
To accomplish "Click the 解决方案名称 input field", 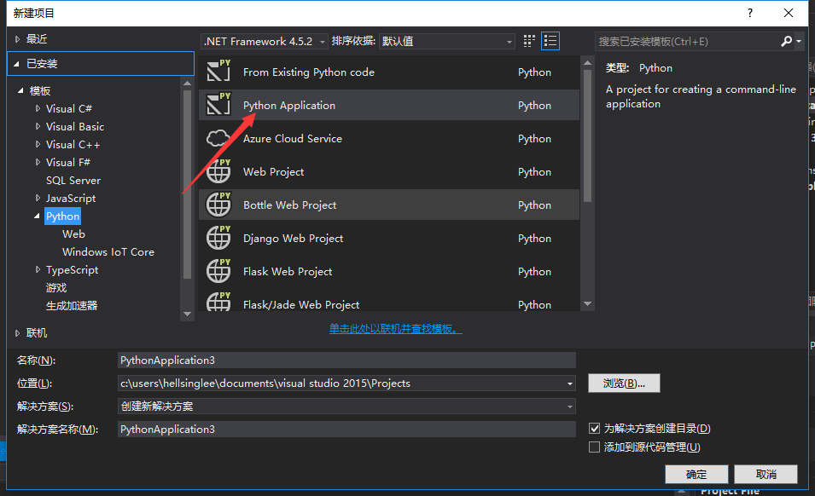I will 346,429.
